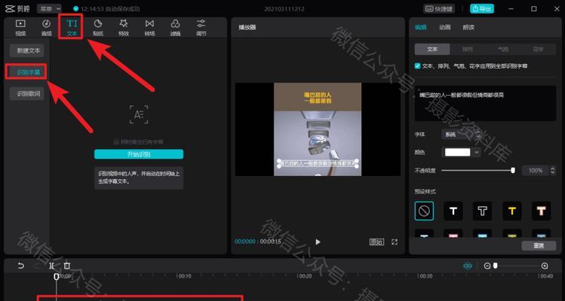Viewport: 565px width, 301px height.
Task: Expand the 颜色 color dropdown arrow
Action: [x=477, y=152]
